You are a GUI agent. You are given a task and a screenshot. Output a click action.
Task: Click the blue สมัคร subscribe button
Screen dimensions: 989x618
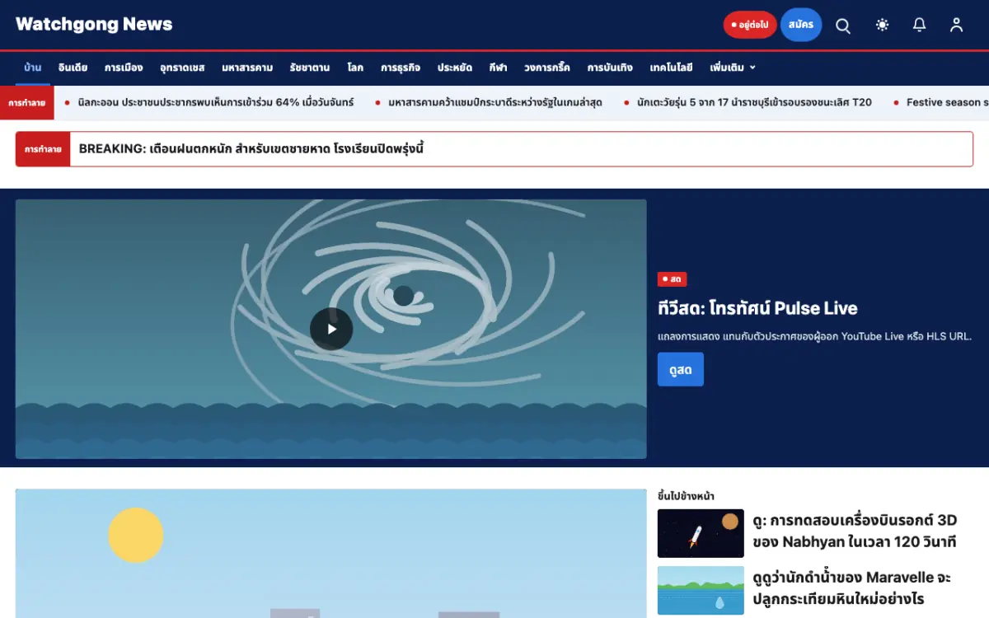click(x=800, y=25)
